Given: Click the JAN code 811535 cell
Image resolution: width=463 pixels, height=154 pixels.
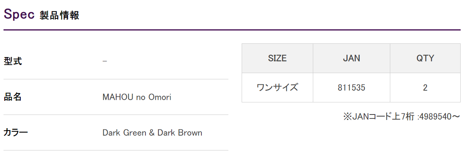Looking at the screenshot, I should pyautogui.click(x=352, y=88).
